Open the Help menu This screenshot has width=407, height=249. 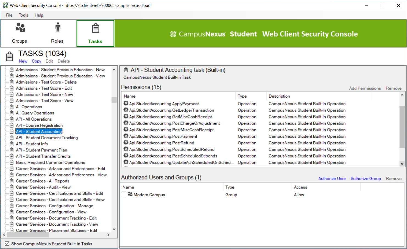[x=39, y=15]
